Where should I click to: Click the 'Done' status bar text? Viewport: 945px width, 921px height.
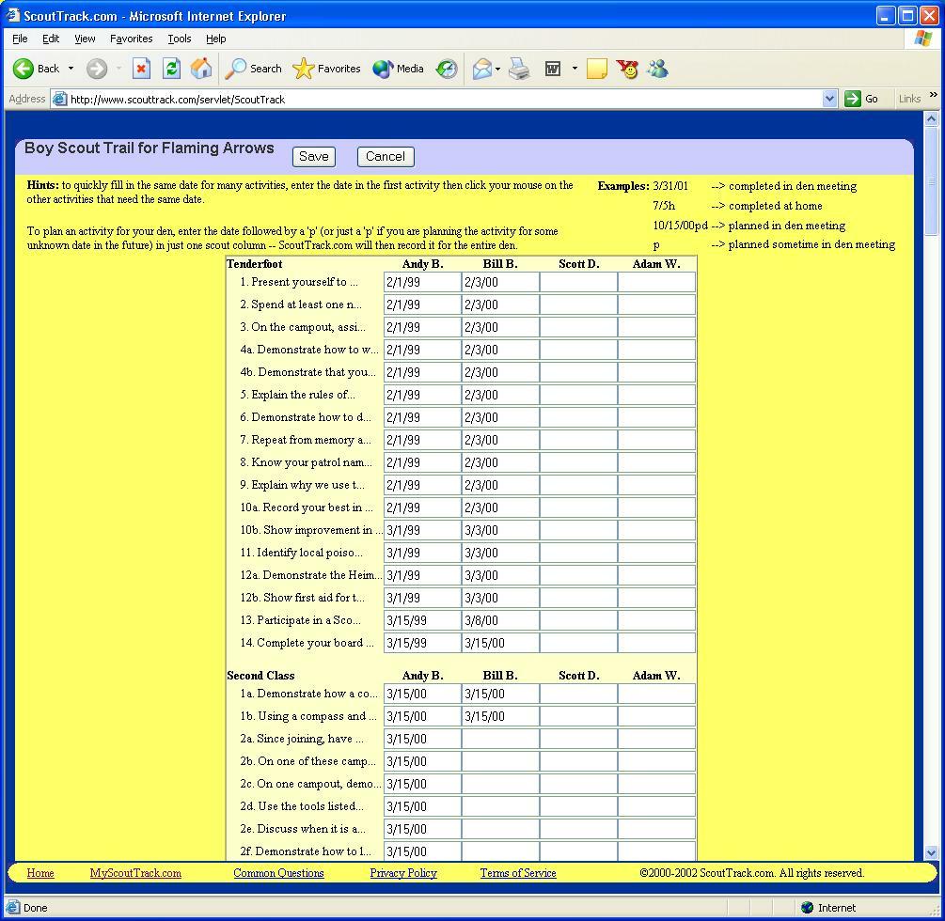(35, 908)
